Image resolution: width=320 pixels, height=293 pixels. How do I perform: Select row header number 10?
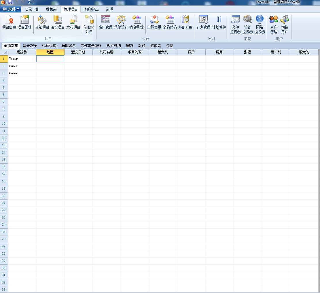pyautogui.click(x=4, y=124)
